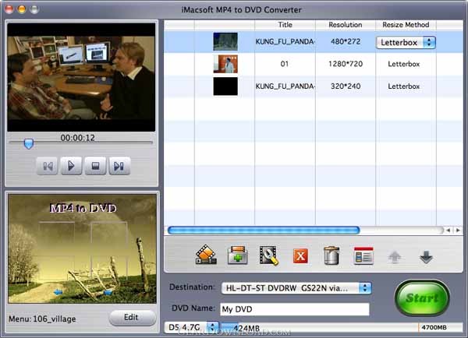Viewport: 468px width, 338px height.
Task: Click the title 01 cell
Action: pyautogui.click(x=285, y=64)
